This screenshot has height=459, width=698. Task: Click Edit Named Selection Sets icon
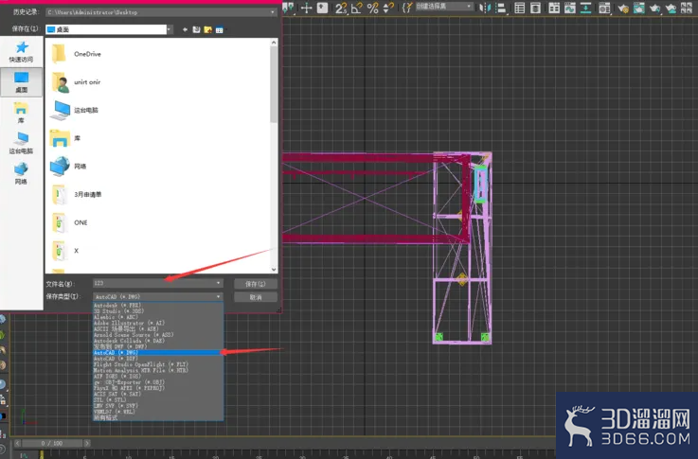tap(407, 8)
